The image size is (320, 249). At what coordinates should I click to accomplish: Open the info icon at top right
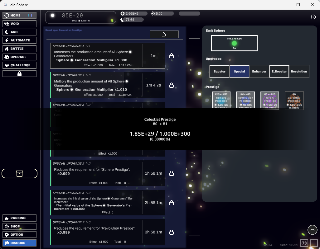313,17
